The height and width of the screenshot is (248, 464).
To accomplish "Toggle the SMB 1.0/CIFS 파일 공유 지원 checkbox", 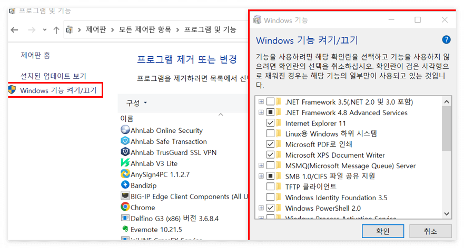I will tap(270, 176).
